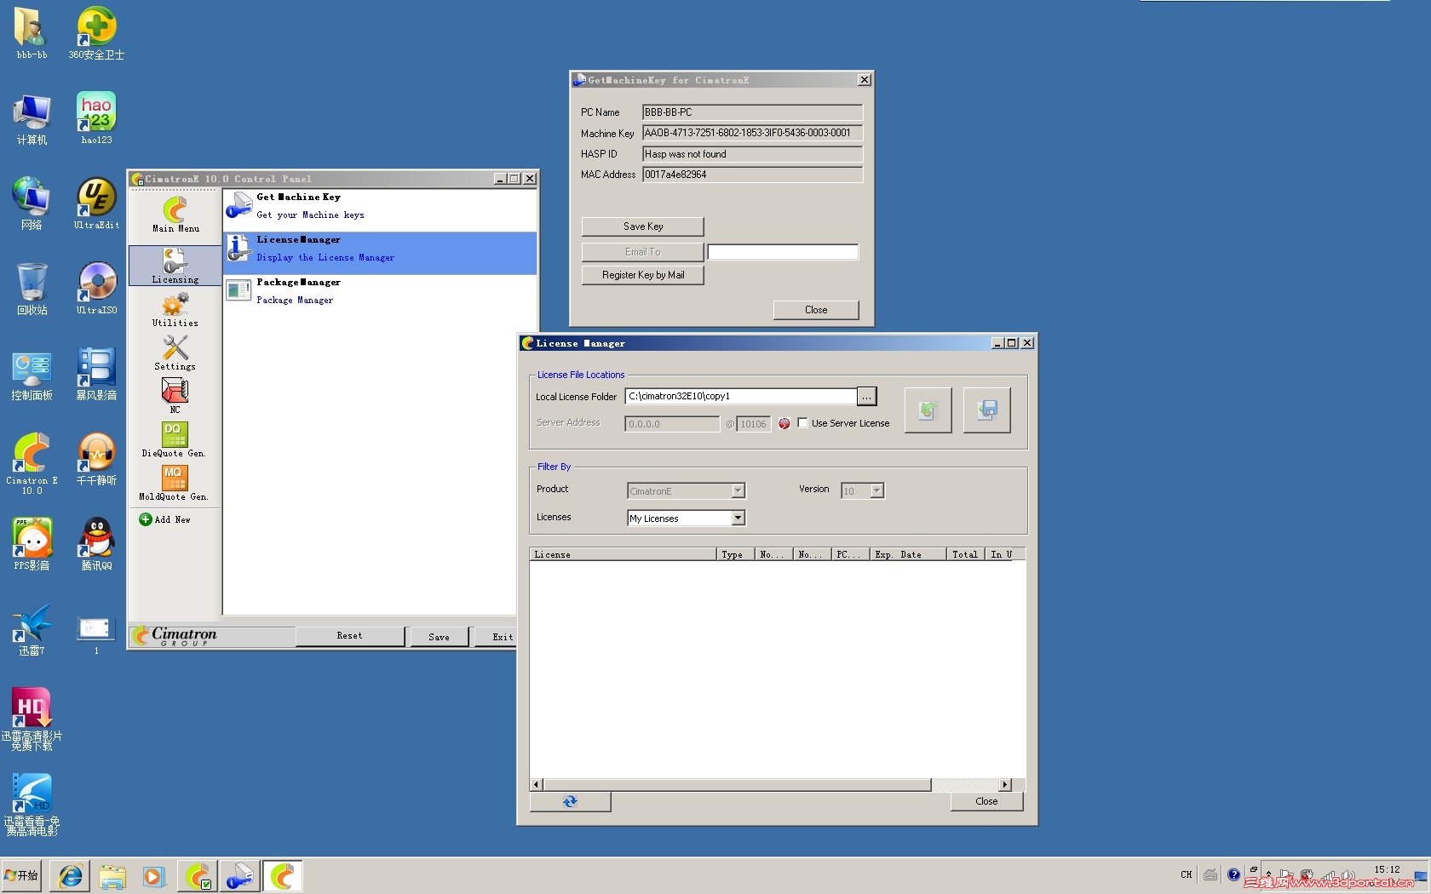Viewport: 1431px width, 894px height.
Task: Open MoldQuote Gen. from sidebar
Action: pyautogui.click(x=174, y=483)
